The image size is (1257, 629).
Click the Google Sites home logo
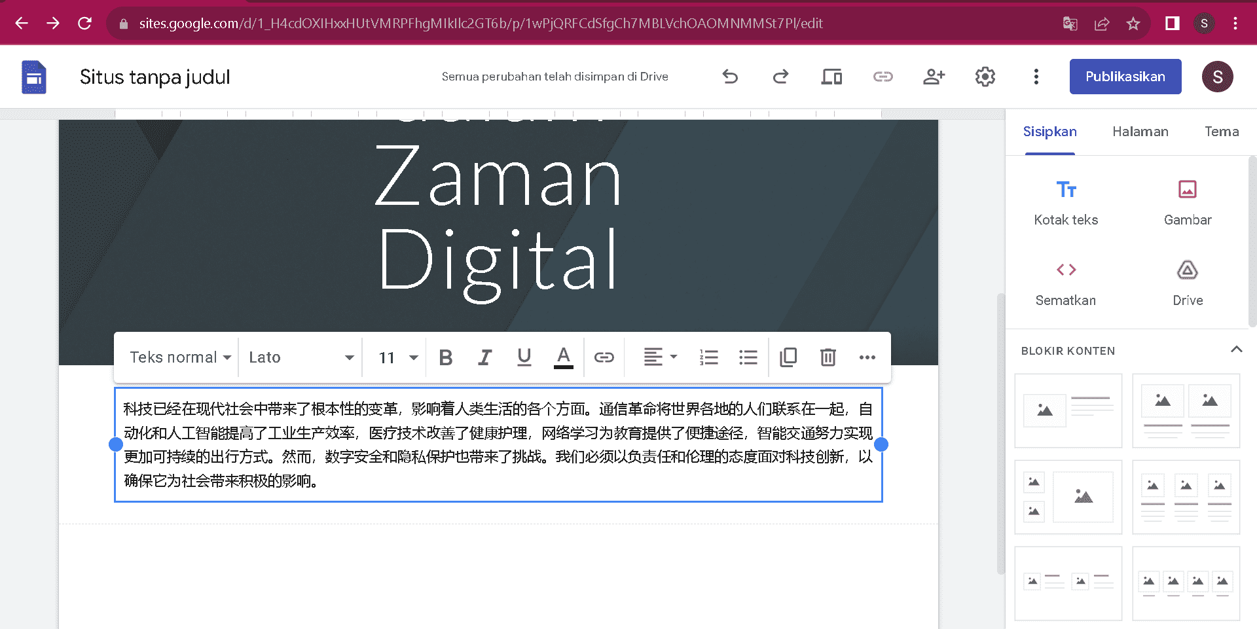(x=34, y=77)
